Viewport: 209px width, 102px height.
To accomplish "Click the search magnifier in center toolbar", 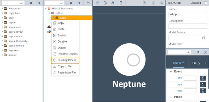I will click(161, 3).
